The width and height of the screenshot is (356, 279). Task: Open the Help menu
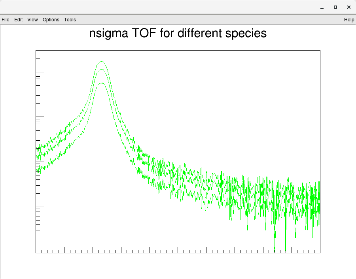coord(349,19)
